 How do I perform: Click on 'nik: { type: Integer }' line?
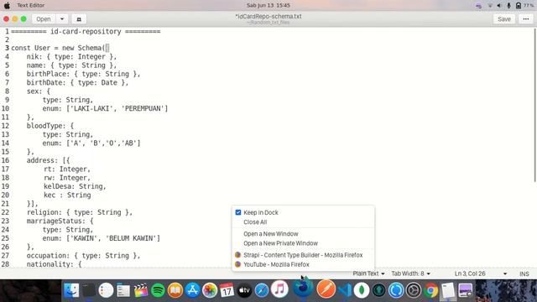click(71, 56)
